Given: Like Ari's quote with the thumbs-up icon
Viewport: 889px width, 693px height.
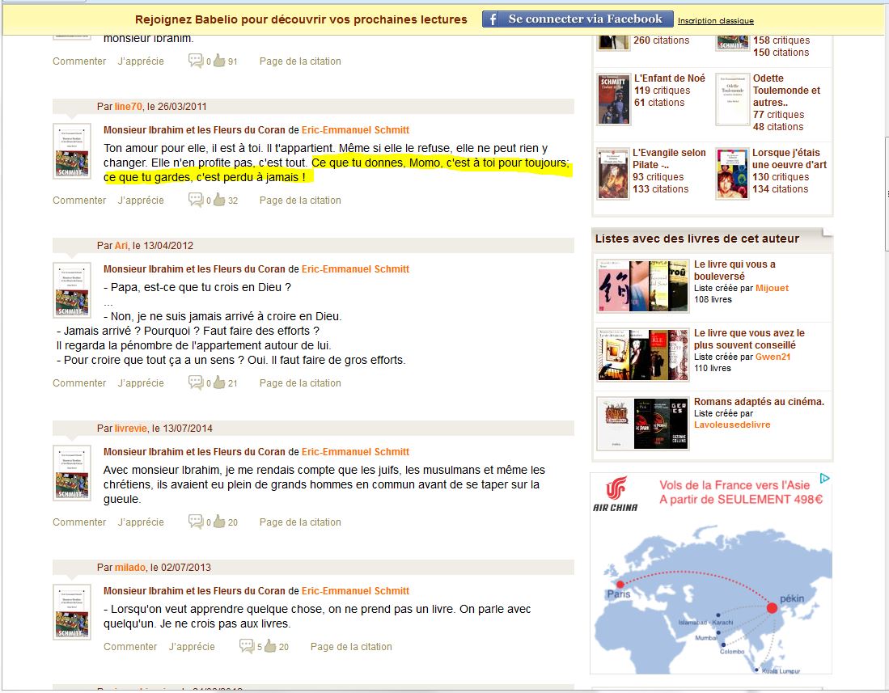Looking at the screenshot, I should coord(218,382).
